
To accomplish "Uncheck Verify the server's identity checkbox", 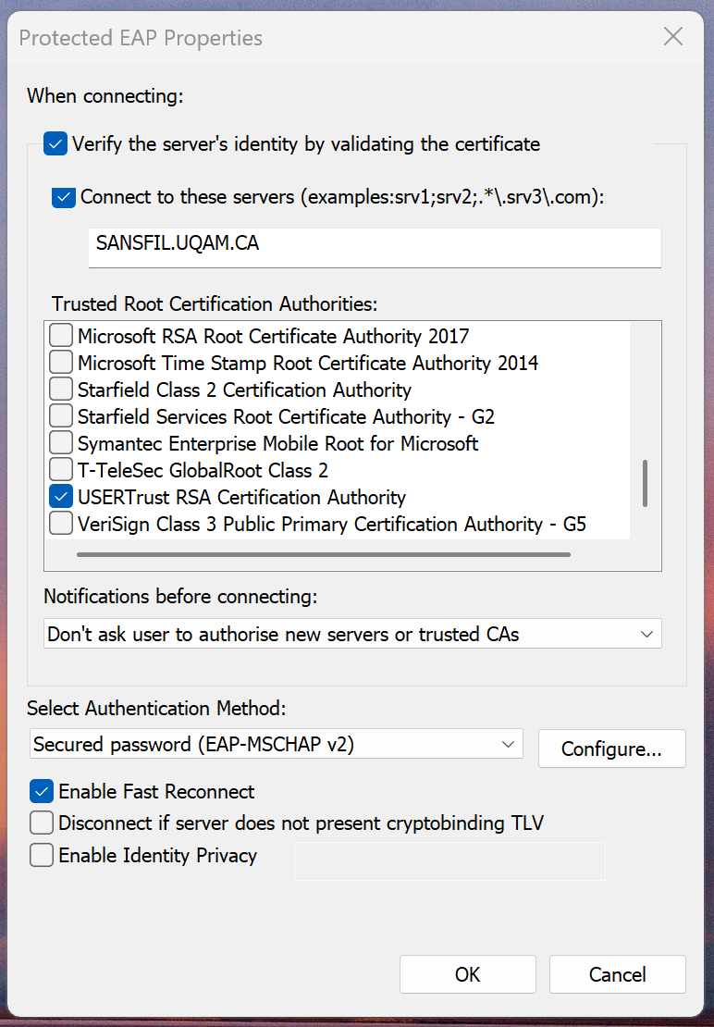I will pyautogui.click(x=55, y=143).
